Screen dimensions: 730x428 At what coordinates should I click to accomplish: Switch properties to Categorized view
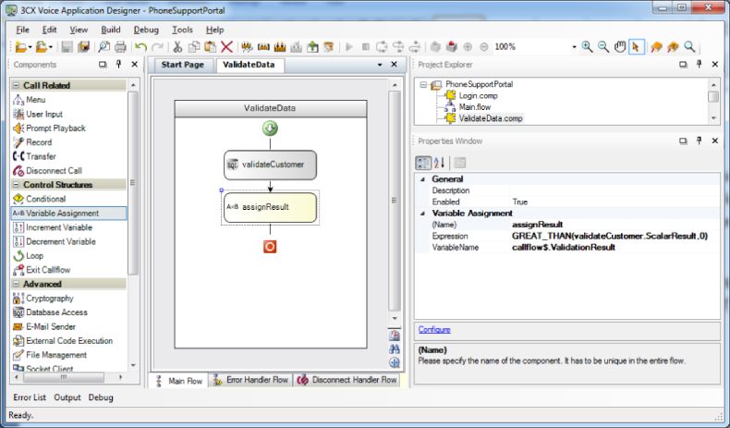[423, 163]
